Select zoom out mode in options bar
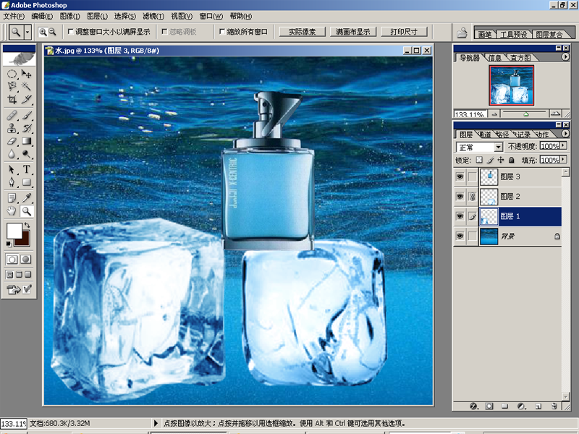This screenshot has height=434, width=579. pyautogui.click(x=52, y=32)
